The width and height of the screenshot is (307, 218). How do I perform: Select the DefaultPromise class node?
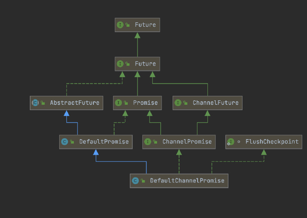[96, 142]
